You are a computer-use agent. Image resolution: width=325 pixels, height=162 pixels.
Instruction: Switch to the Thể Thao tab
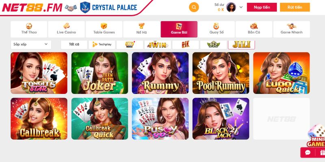(x=29, y=29)
